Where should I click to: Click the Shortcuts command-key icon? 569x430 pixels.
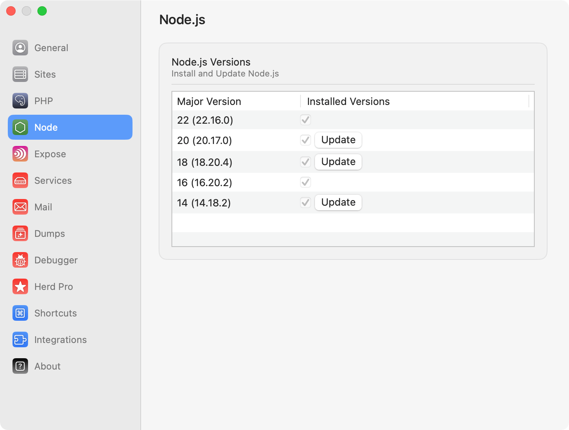[x=20, y=313]
